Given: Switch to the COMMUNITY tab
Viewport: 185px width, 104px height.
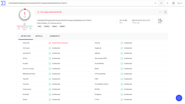Looking at the screenshot, I should click(x=55, y=36).
